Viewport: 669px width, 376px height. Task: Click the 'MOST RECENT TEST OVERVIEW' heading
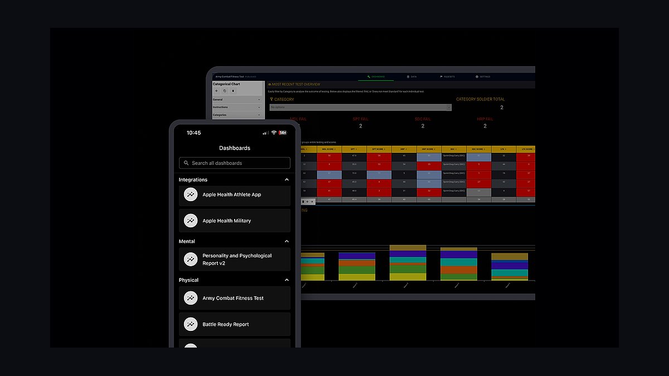[x=296, y=84]
